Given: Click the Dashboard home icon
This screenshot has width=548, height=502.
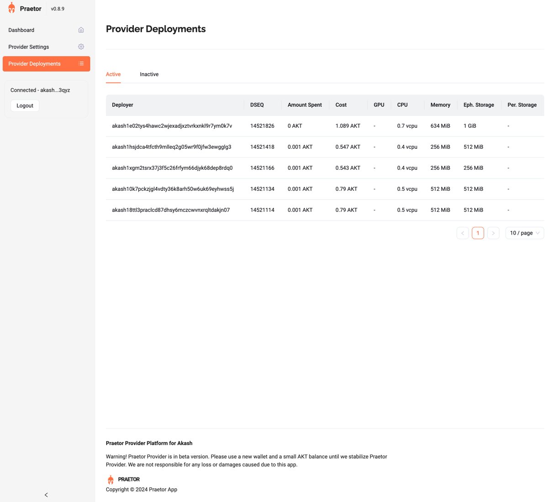Looking at the screenshot, I should pyautogui.click(x=81, y=30).
